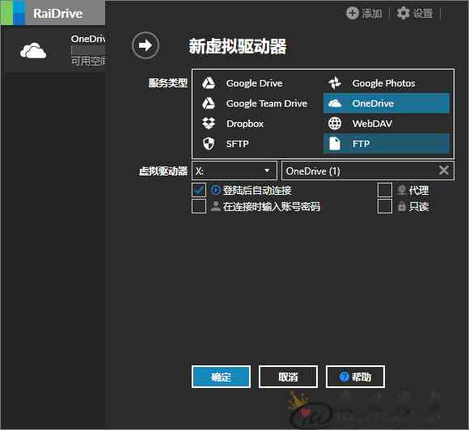Image resolution: width=469 pixels, height=430 pixels.
Task: Toggle the 登陆后自动连接 checkbox
Action: [199, 190]
